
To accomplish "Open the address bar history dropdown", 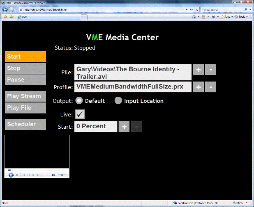I will coord(187,9).
